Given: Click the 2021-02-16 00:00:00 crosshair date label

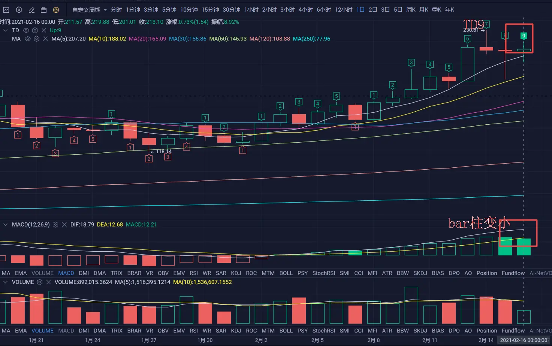Looking at the screenshot, I should coord(524,340).
